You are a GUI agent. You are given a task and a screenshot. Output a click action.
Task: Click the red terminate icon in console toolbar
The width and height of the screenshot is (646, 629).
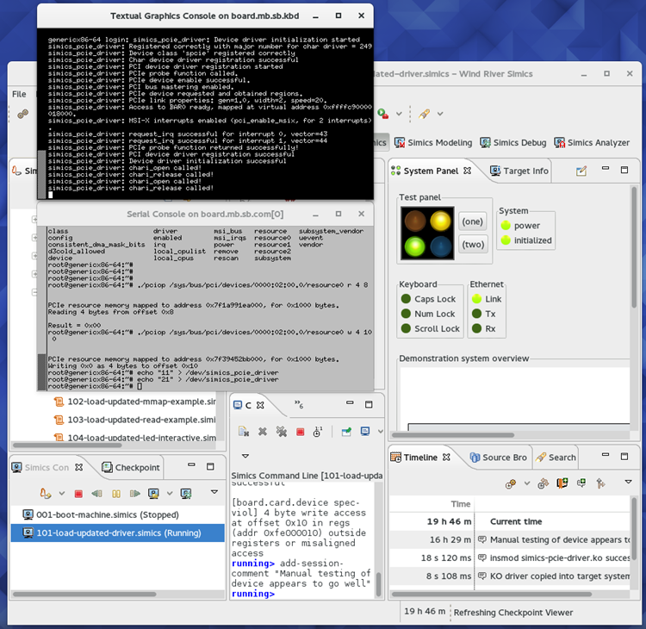tap(301, 432)
